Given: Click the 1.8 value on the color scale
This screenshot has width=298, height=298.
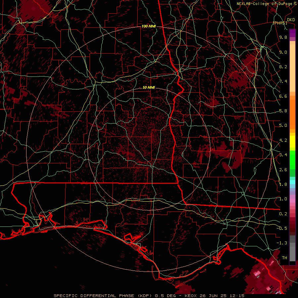Looking at the screenshot, I should tap(283, 184).
